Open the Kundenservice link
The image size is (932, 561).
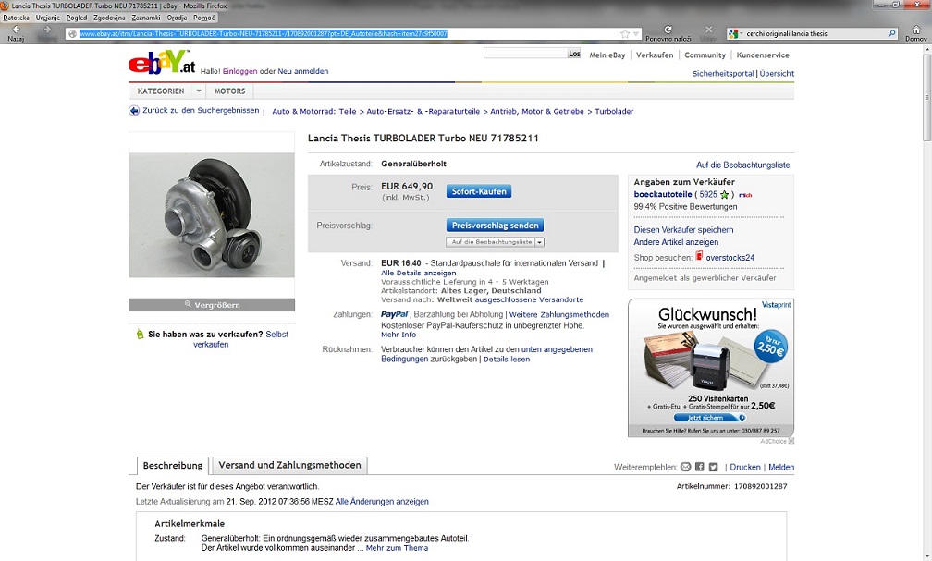click(763, 55)
